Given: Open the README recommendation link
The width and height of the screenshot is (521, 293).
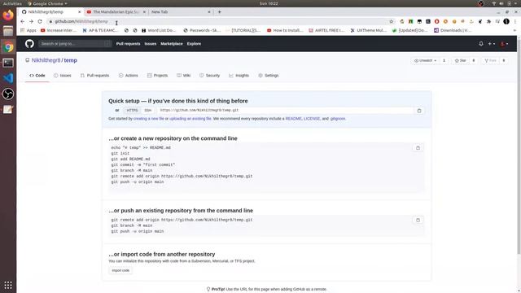Looking at the screenshot, I should pyautogui.click(x=293, y=119).
